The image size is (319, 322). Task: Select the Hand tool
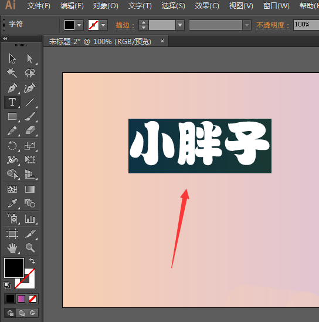pyautogui.click(x=12, y=248)
